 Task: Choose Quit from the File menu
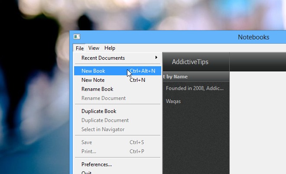(x=117, y=172)
